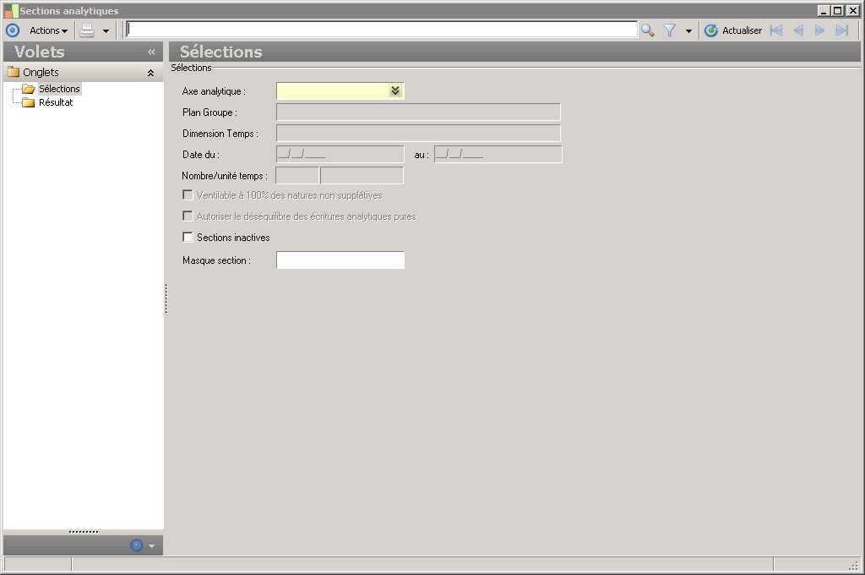Toggle Autoriser le déséquilibre des écritures checkbox

coord(188,216)
